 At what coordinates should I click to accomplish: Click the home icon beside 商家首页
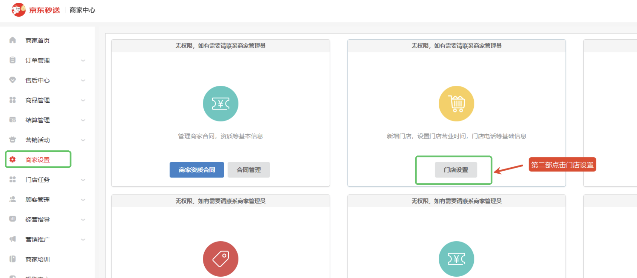13,40
